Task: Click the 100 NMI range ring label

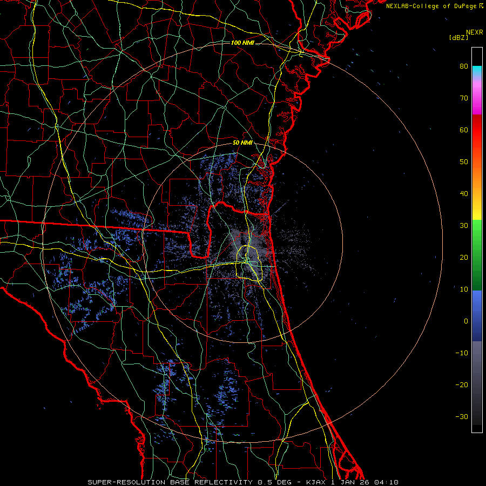Action: [242, 43]
